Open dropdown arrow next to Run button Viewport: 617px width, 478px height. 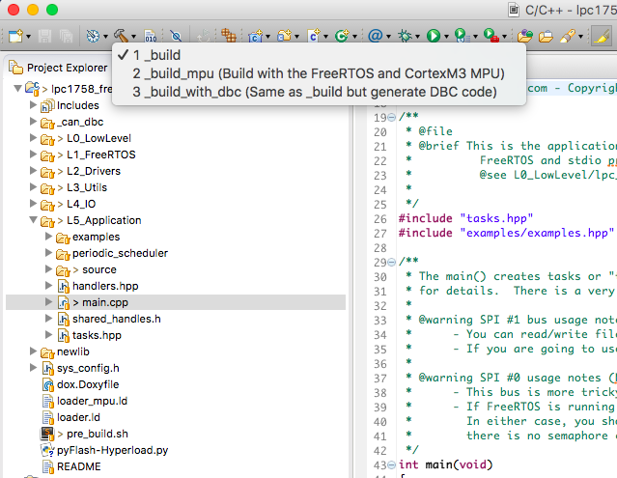(446, 37)
